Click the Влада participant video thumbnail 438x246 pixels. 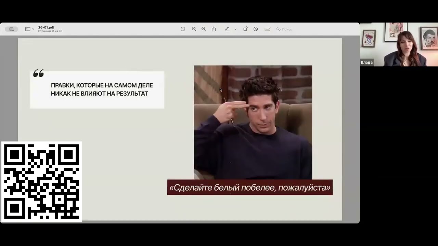coord(399,44)
